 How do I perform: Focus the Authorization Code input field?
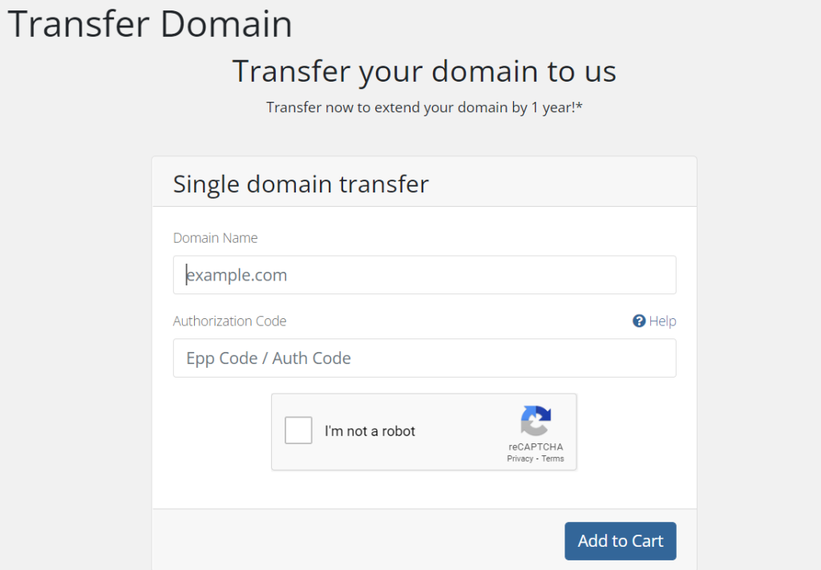pyautogui.click(x=424, y=358)
